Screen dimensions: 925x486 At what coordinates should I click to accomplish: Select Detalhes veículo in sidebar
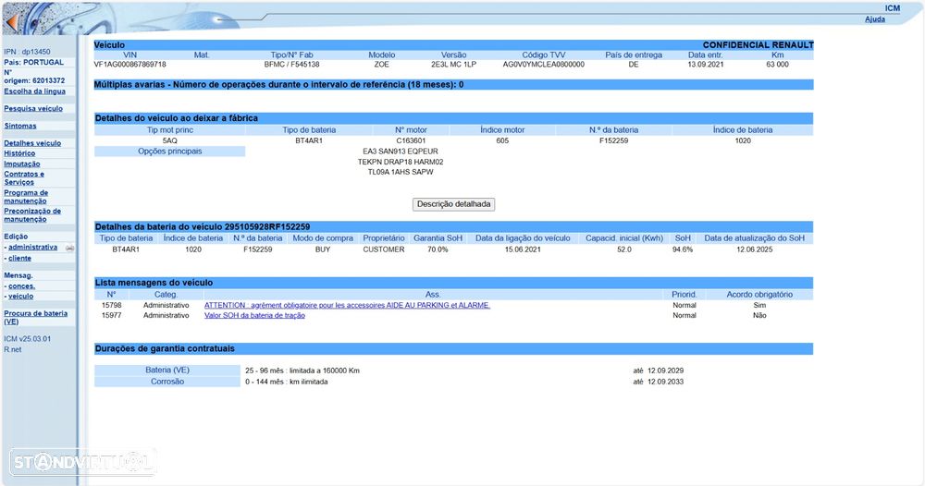pos(32,143)
